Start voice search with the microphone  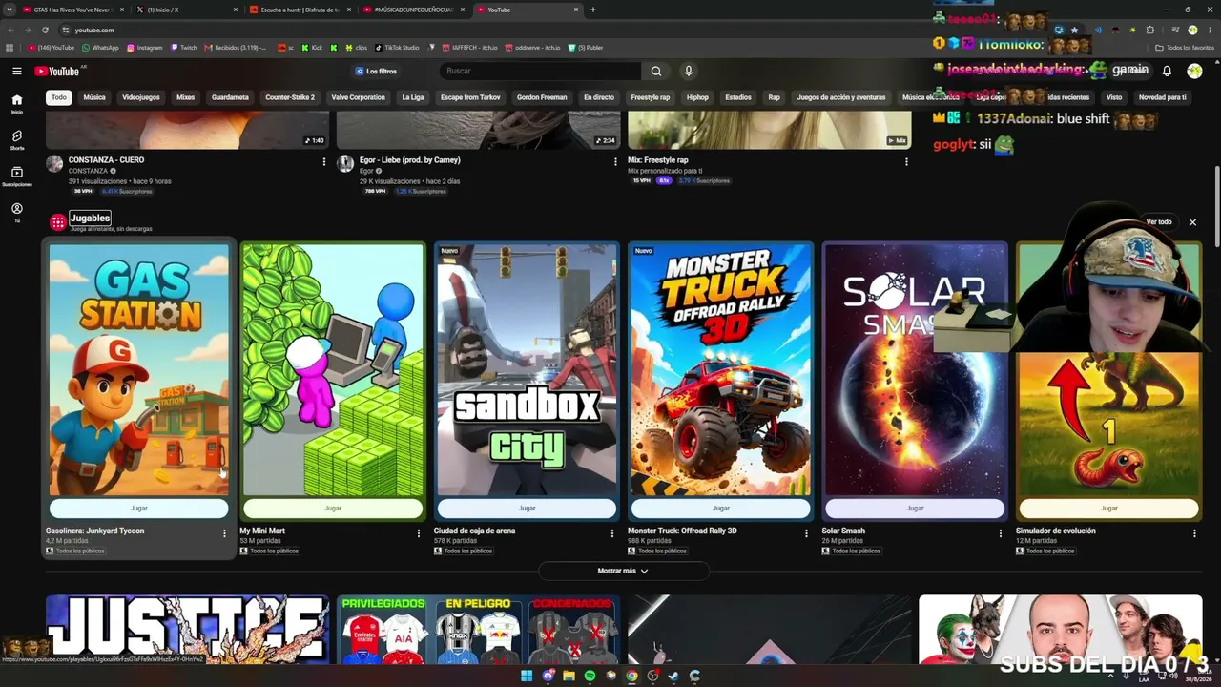click(688, 71)
